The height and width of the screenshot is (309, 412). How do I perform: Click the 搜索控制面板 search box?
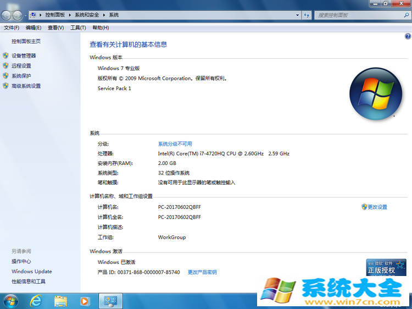[x=360, y=15]
